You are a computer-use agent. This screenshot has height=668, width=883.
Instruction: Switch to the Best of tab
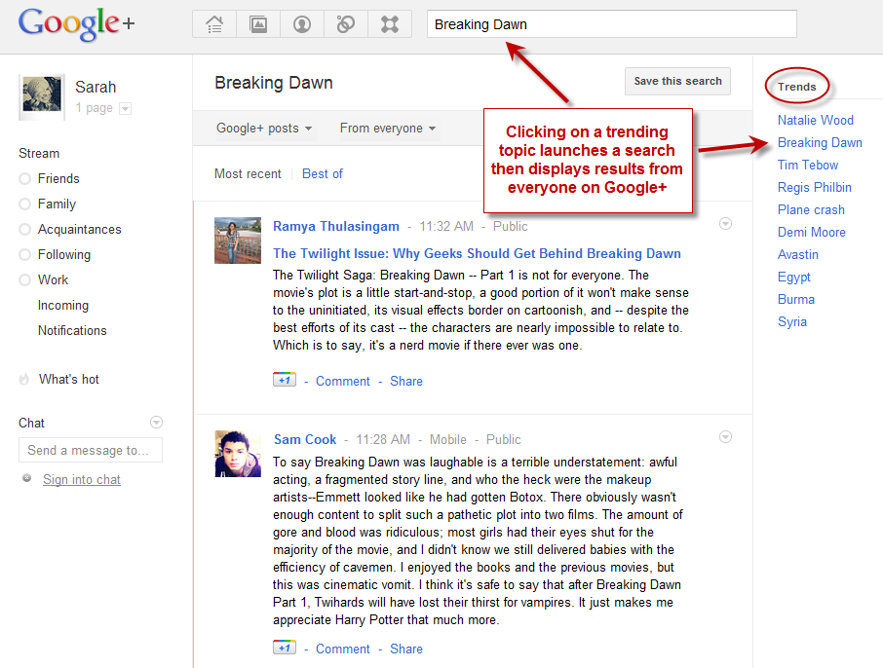[322, 173]
